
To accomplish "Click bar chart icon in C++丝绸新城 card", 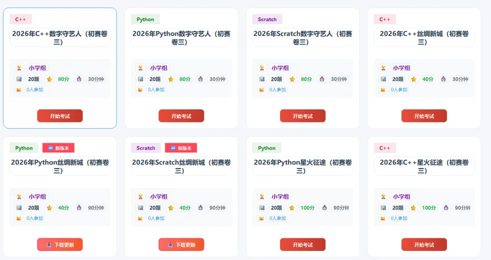I will (x=383, y=79).
